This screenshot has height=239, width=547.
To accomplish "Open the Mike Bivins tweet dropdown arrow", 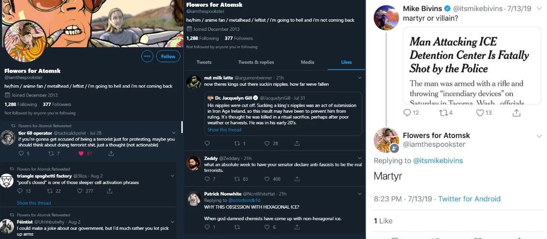I will pos(539,9).
